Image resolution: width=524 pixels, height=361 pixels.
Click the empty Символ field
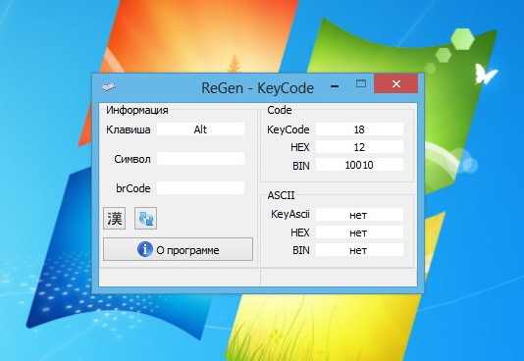[200, 159]
